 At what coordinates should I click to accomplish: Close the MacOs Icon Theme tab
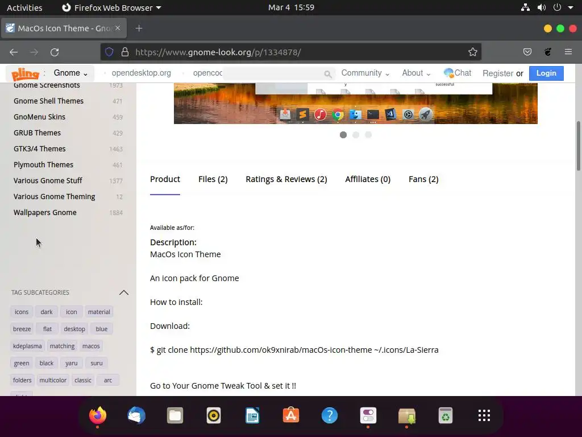(x=118, y=28)
